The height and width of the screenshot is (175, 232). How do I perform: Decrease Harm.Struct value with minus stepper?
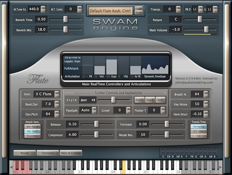click(206, 116)
